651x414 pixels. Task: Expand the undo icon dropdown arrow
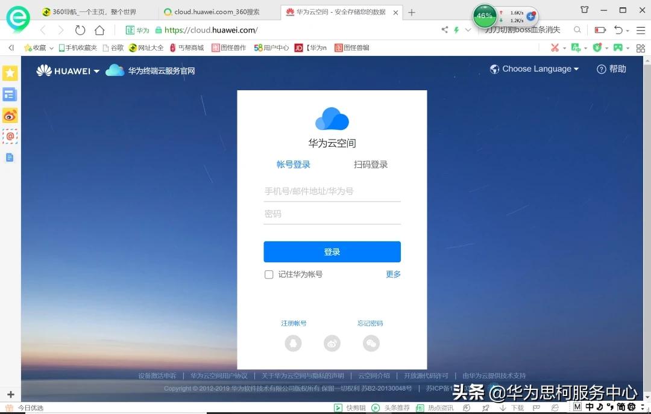point(627,31)
